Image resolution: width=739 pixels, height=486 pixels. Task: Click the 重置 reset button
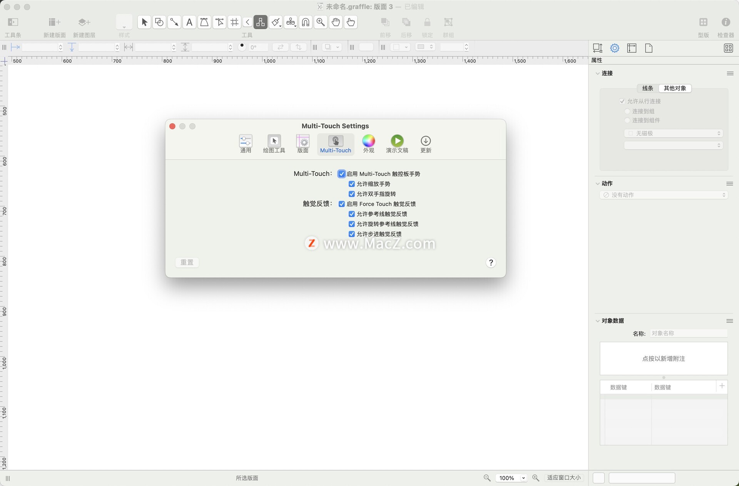[x=187, y=262]
